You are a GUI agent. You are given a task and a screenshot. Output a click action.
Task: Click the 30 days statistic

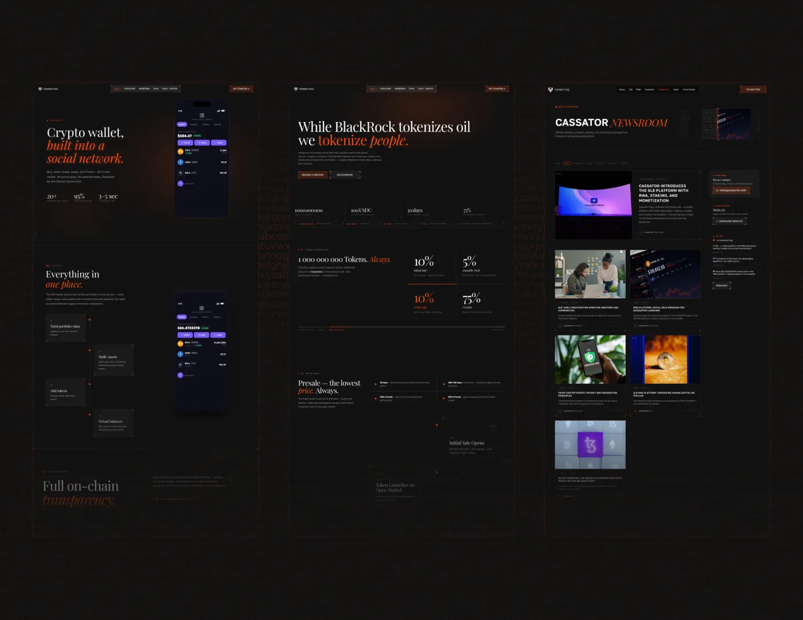pos(415,210)
